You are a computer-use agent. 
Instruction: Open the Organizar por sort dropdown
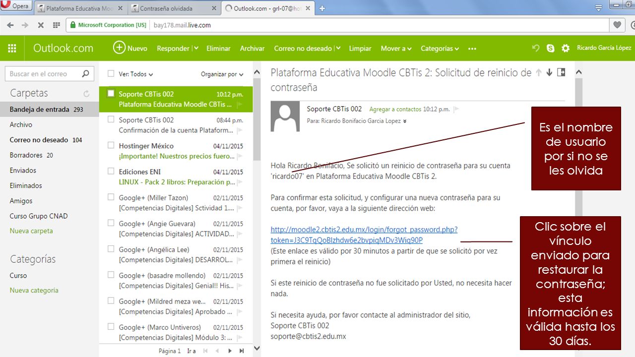click(x=222, y=74)
